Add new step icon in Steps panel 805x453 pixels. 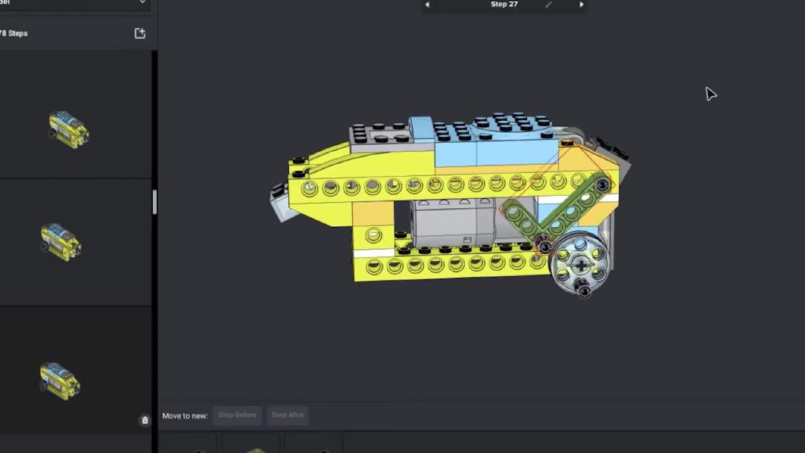tap(140, 33)
